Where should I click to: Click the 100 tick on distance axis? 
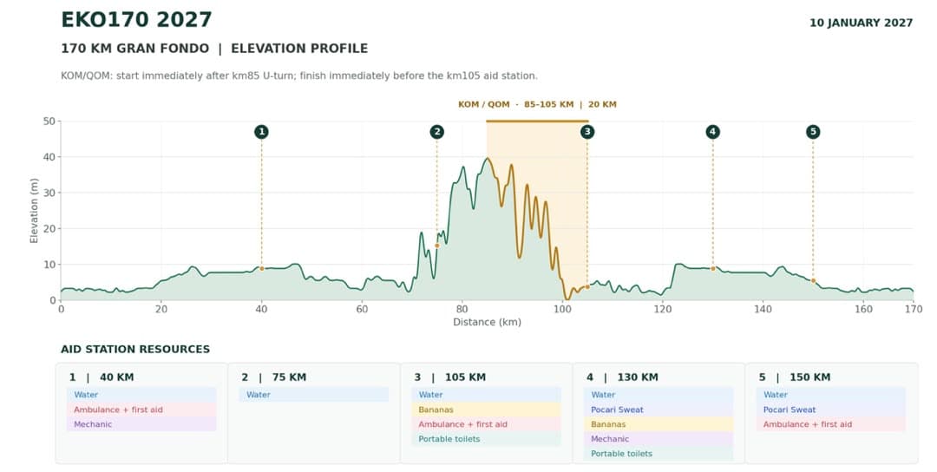[561, 309]
